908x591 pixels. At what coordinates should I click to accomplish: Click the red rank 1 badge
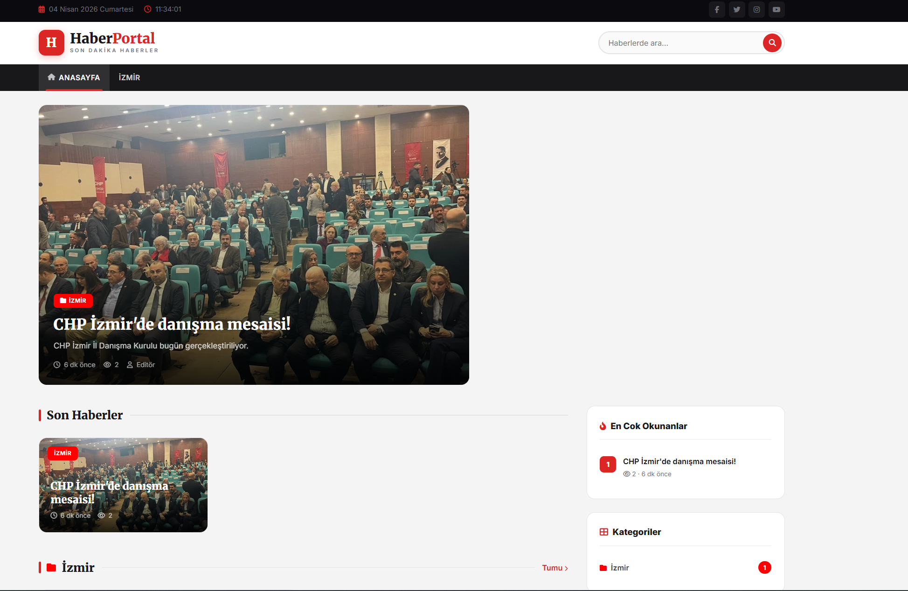[x=608, y=465]
